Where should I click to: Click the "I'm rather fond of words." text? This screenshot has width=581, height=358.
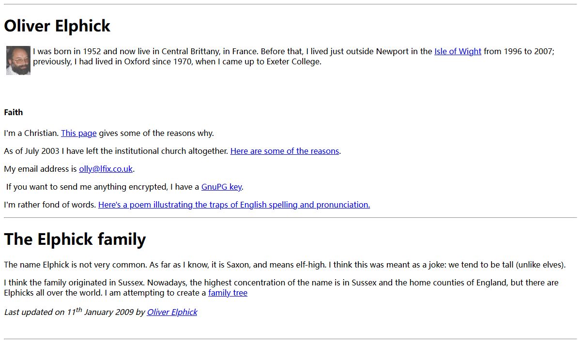(50, 205)
